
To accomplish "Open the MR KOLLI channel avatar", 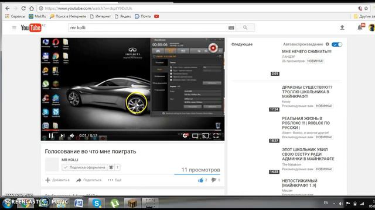I will tap(52, 164).
